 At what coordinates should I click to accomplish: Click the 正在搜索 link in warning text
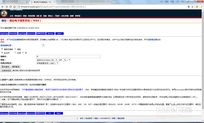[16, 40]
